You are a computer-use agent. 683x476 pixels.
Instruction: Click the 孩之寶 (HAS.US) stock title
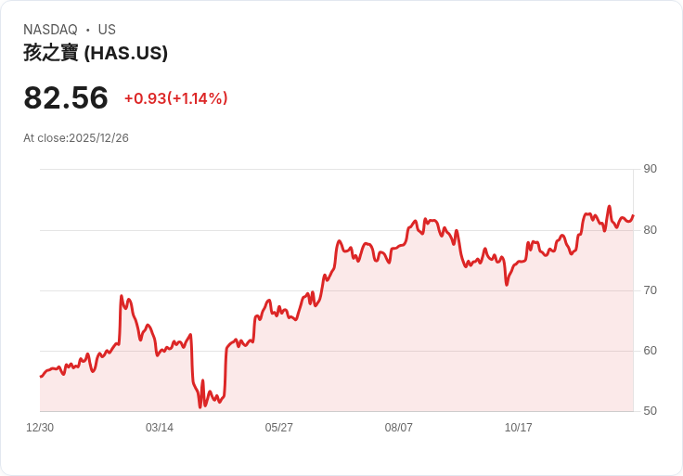point(96,53)
